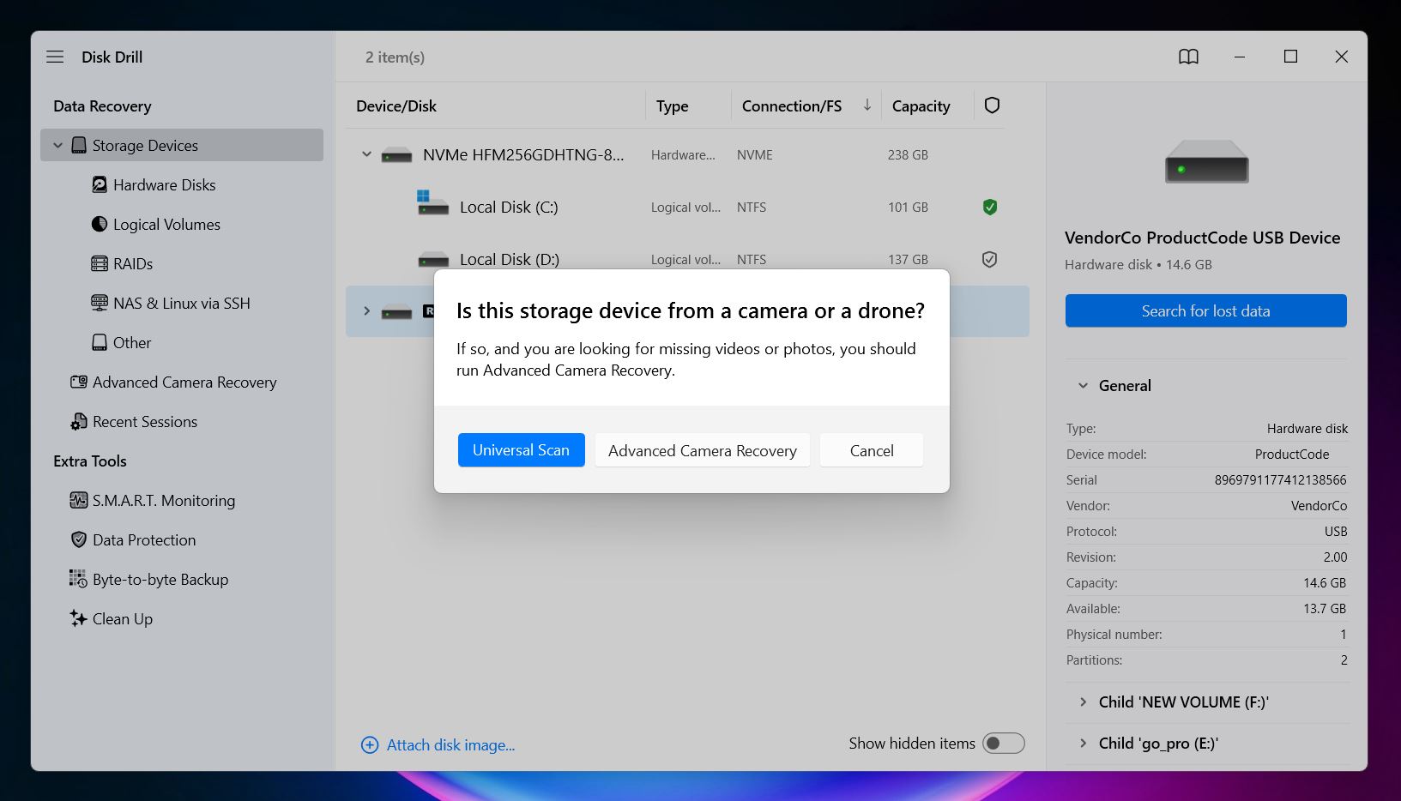Screen dimensions: 1401x801
Task: Click the Local Disk (C:) Windows drive icon
Action: [432, 204]
